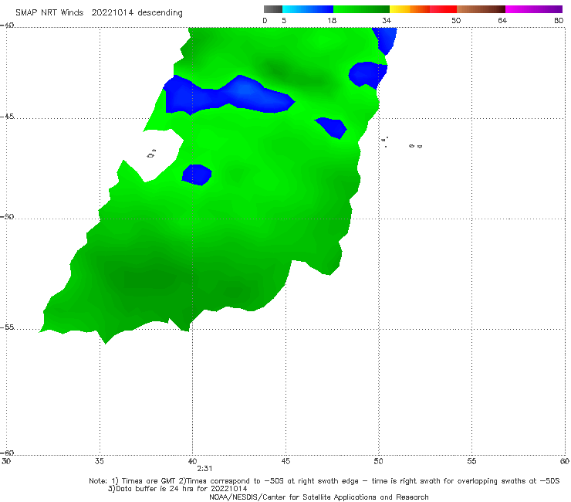Pick the gray segment of the wind color bar
The width and height of the screenshot is (571, 502).
click(x=273, y=9)
